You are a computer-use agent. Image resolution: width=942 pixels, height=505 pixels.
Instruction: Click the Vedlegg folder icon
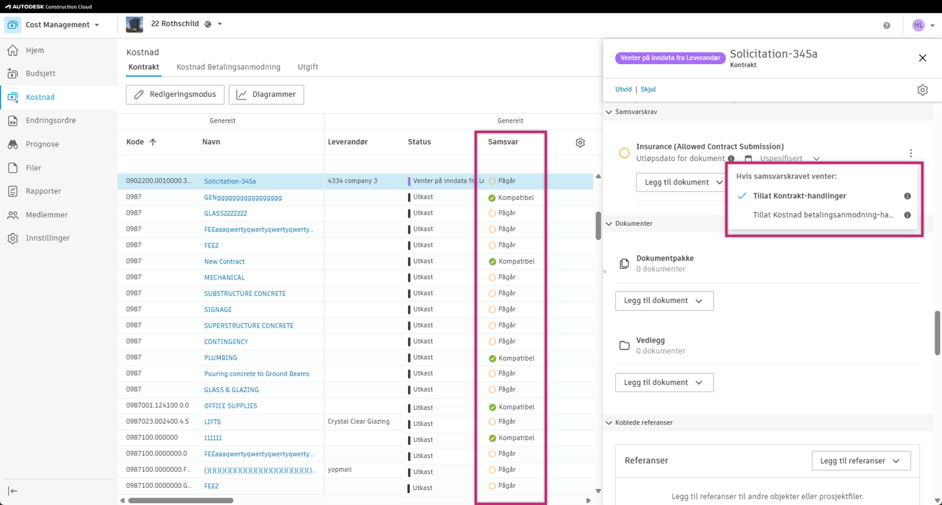click(624, 346)
